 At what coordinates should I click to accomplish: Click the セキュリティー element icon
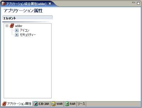pyautogui.click(x=17, y=35)
